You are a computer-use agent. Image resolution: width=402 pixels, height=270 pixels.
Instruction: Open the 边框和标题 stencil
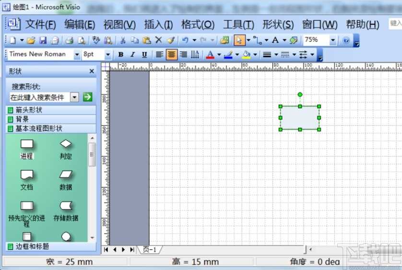(32, 246)
